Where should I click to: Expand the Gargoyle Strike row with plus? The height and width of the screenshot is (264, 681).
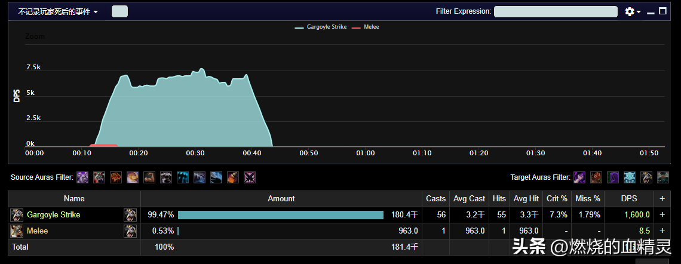662,215
